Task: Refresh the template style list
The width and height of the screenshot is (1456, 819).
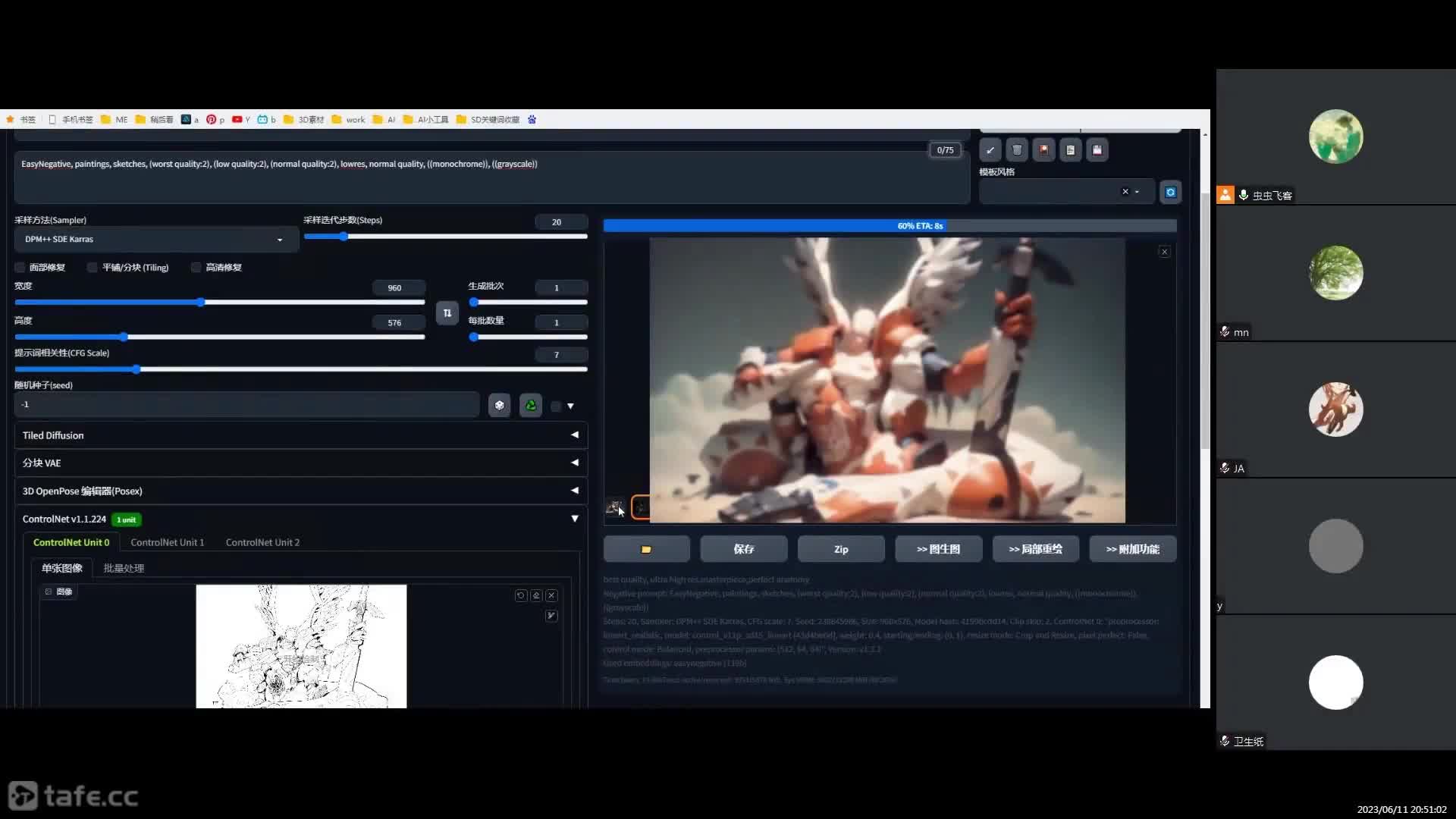Action: (1170, 192)
